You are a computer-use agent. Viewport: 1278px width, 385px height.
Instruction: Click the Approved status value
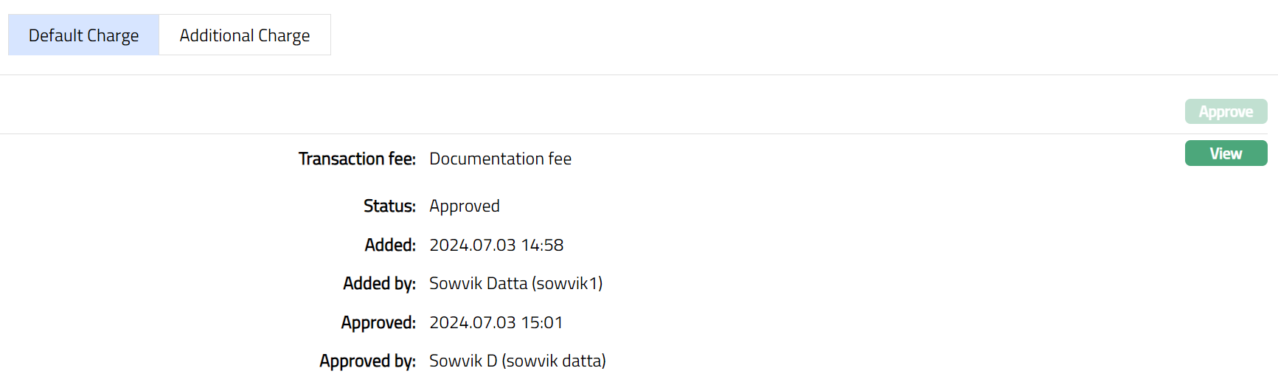pos(464,206)
